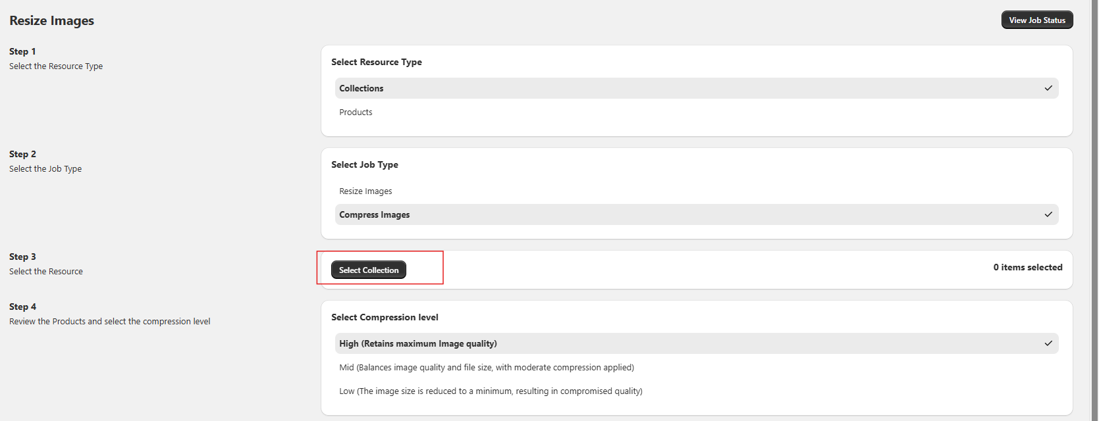Click the 'Select Job Type' heading

[365, 164]
